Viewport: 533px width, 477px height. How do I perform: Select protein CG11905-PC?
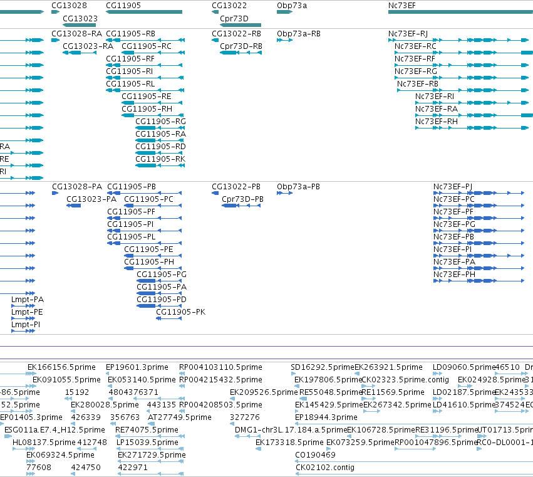[148, 199]
